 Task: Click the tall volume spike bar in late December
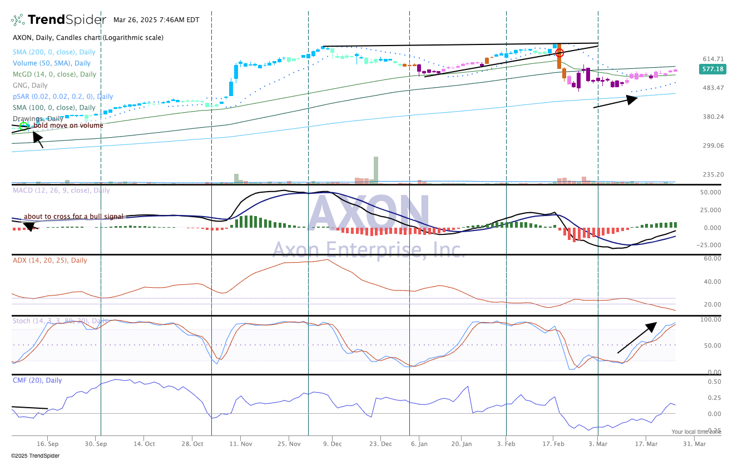click(x=376, y=169)
